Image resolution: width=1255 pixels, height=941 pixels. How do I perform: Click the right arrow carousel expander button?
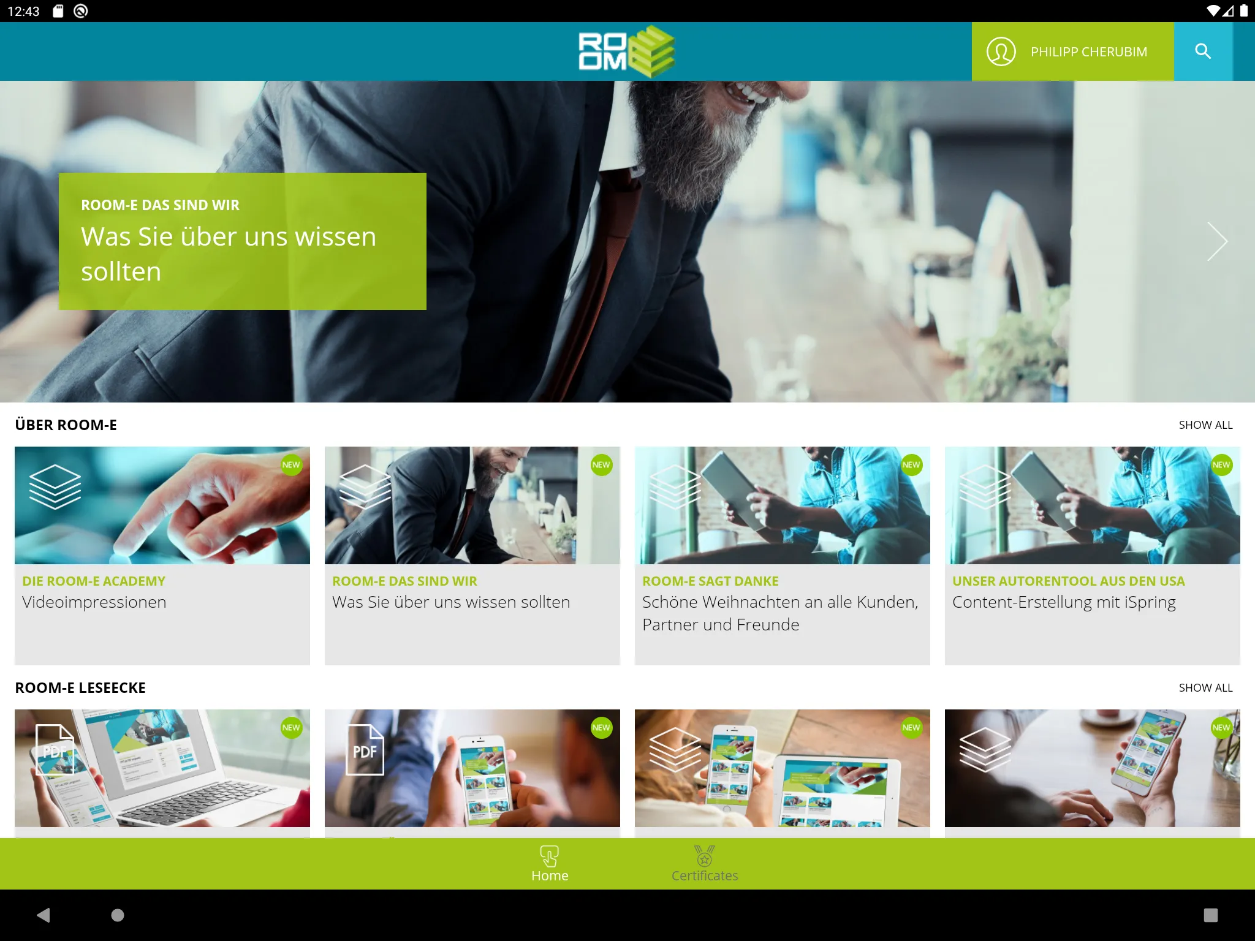(x=1216, y=241)
